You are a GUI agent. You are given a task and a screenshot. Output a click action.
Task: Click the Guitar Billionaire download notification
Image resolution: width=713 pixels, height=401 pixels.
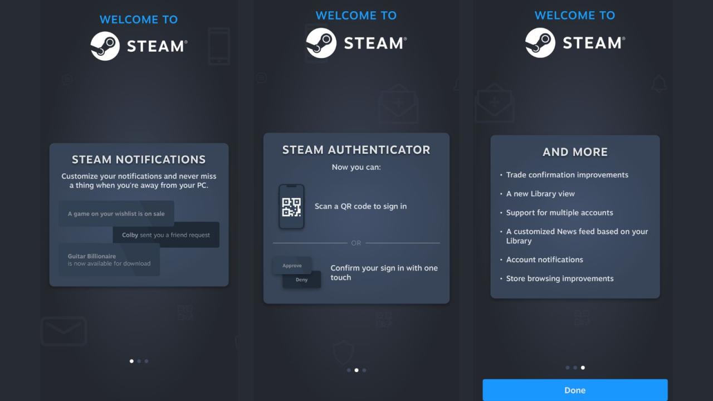pyautogui.click(x=109, y=260)
